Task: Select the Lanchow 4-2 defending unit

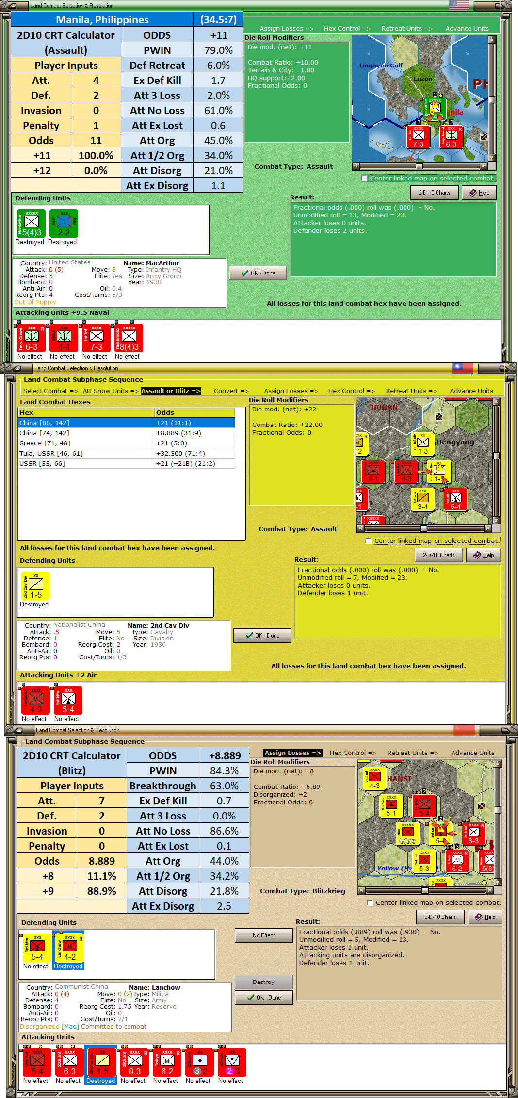Action: 70,948
